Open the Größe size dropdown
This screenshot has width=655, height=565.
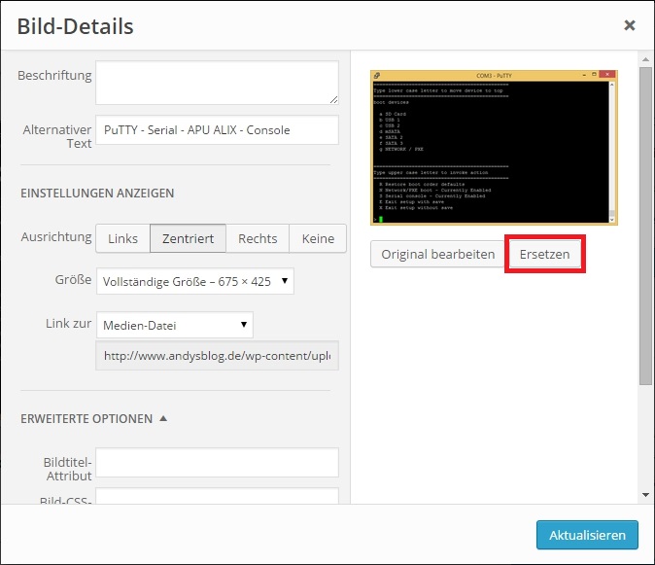(195, 282)
